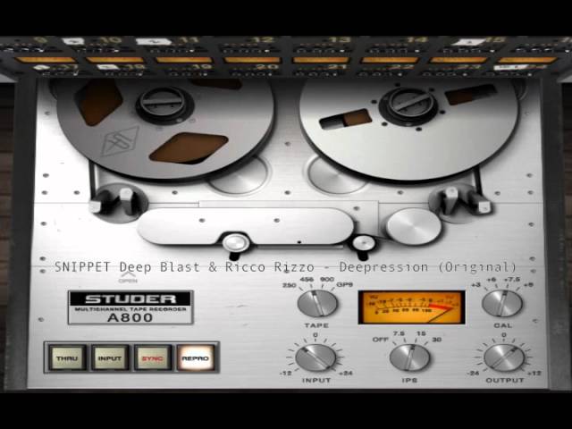Select tape formula 456 label
Viewport: 572px width, 429px height.
click(307, 280)
